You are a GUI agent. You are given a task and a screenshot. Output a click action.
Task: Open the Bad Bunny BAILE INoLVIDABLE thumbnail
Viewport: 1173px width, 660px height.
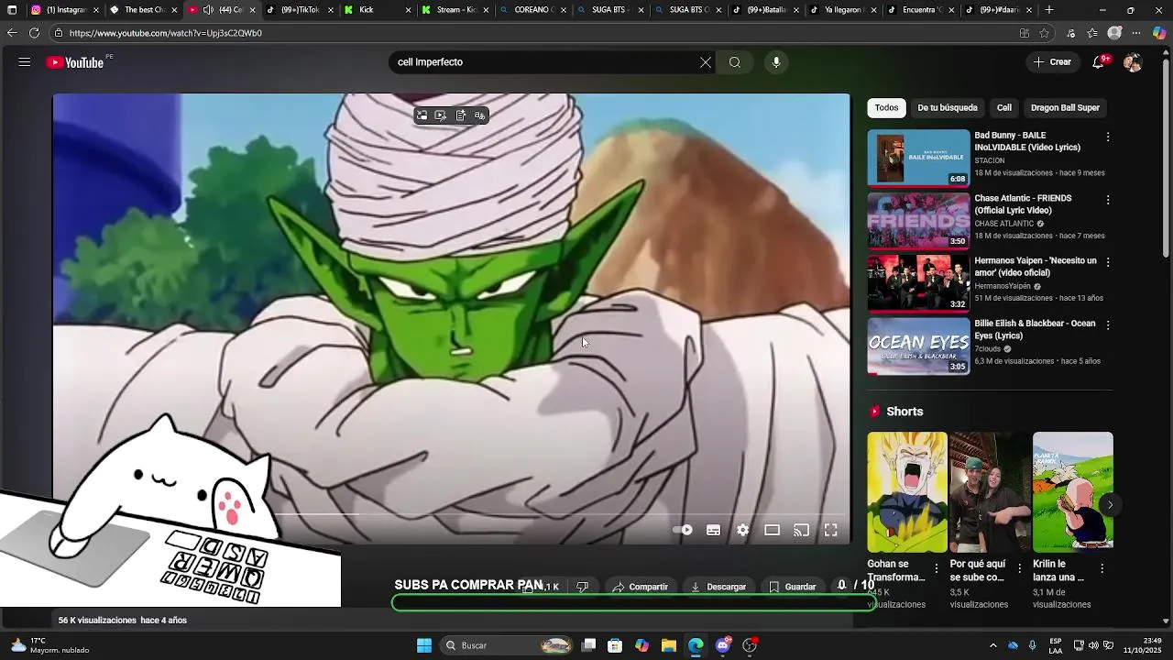tap(918, 158)
